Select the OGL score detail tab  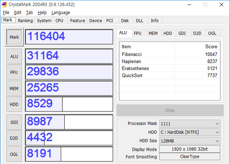(213, 33)
